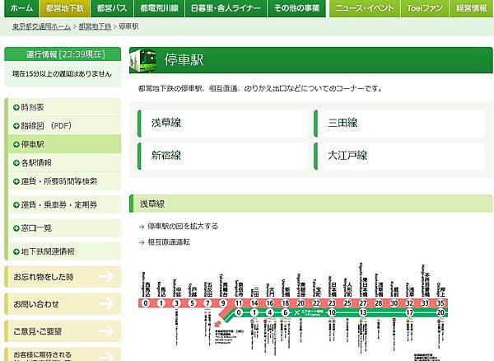Click the 運行情報 status header
Viewport: 494px width, 361px height.
[x=63, y=54]
